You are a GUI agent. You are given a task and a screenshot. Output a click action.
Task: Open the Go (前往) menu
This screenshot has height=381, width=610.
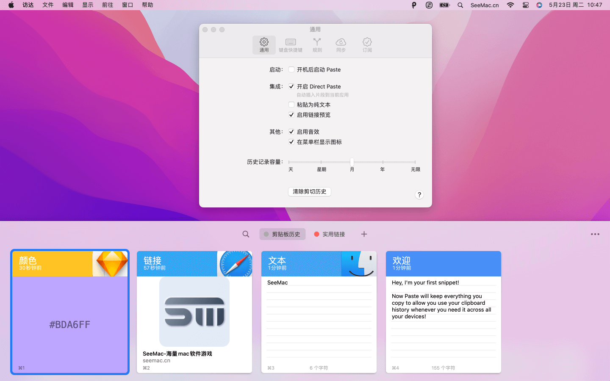point(108,5)
